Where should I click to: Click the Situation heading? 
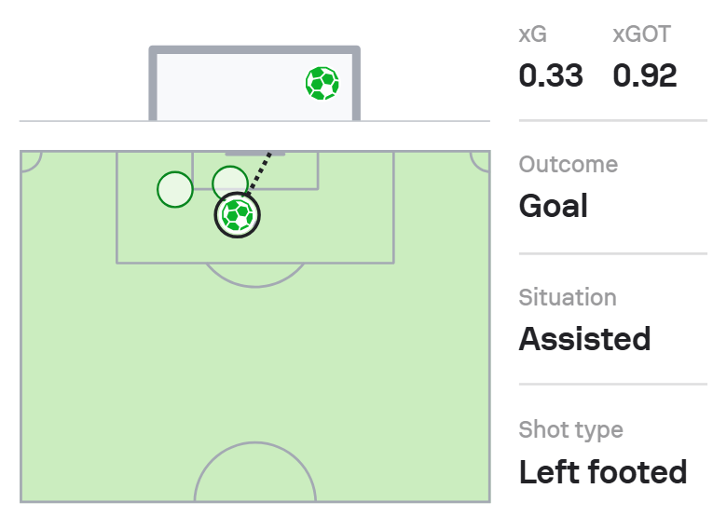[x=568, y=298]
